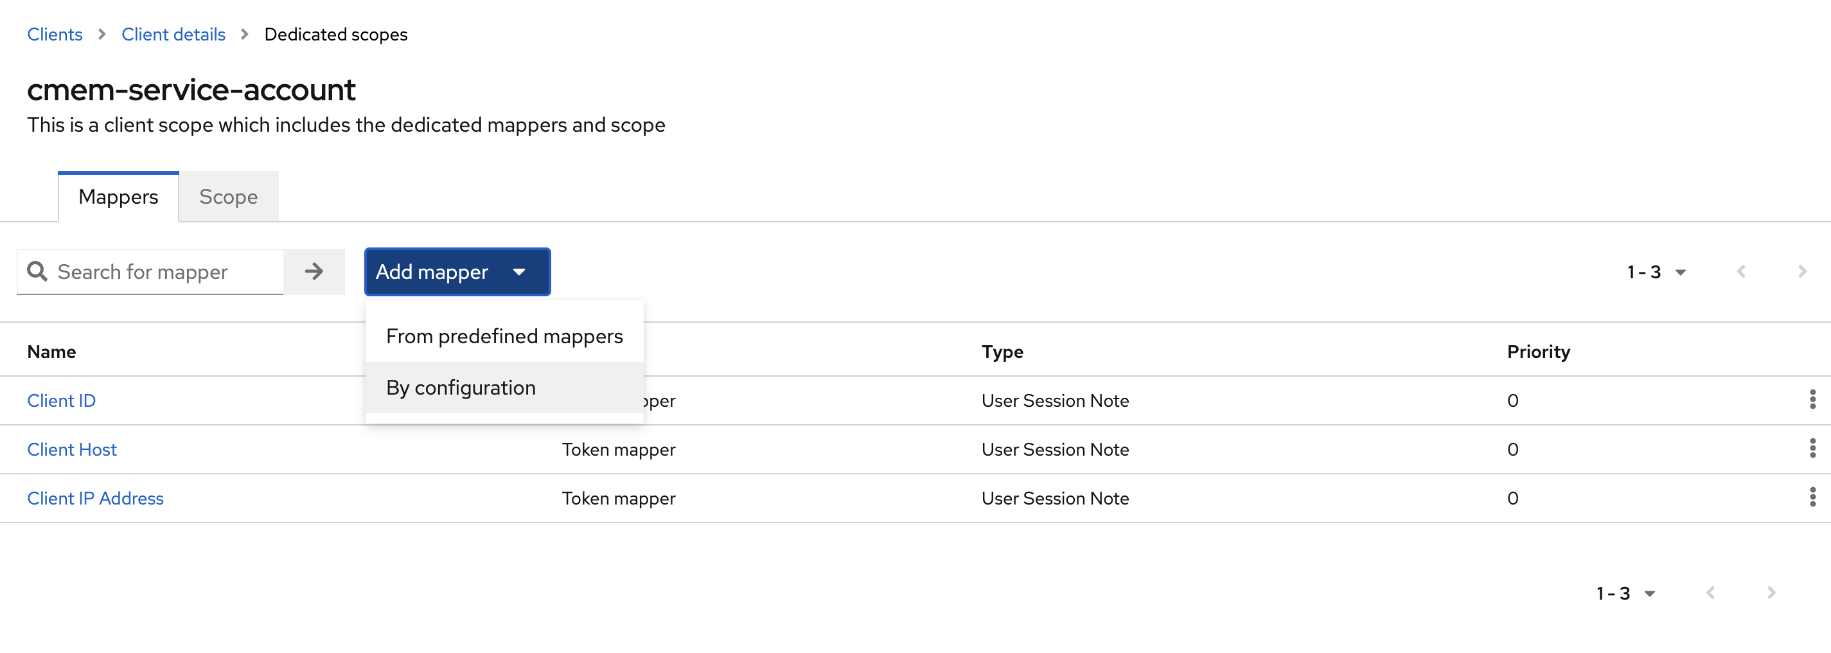The height and width of the screenshot is (653, 1831).
Task: Click the search submit arrow
Action: (x=314, y=272)
